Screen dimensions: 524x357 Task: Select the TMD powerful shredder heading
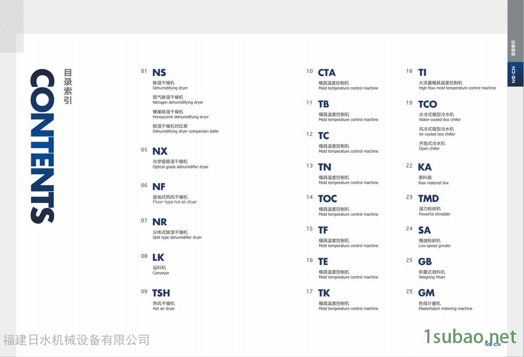(x=428, y=198)
